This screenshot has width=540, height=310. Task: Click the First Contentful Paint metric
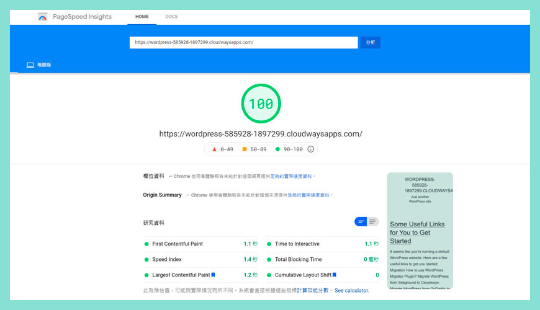pyautogui.click(x=178, y=244)
